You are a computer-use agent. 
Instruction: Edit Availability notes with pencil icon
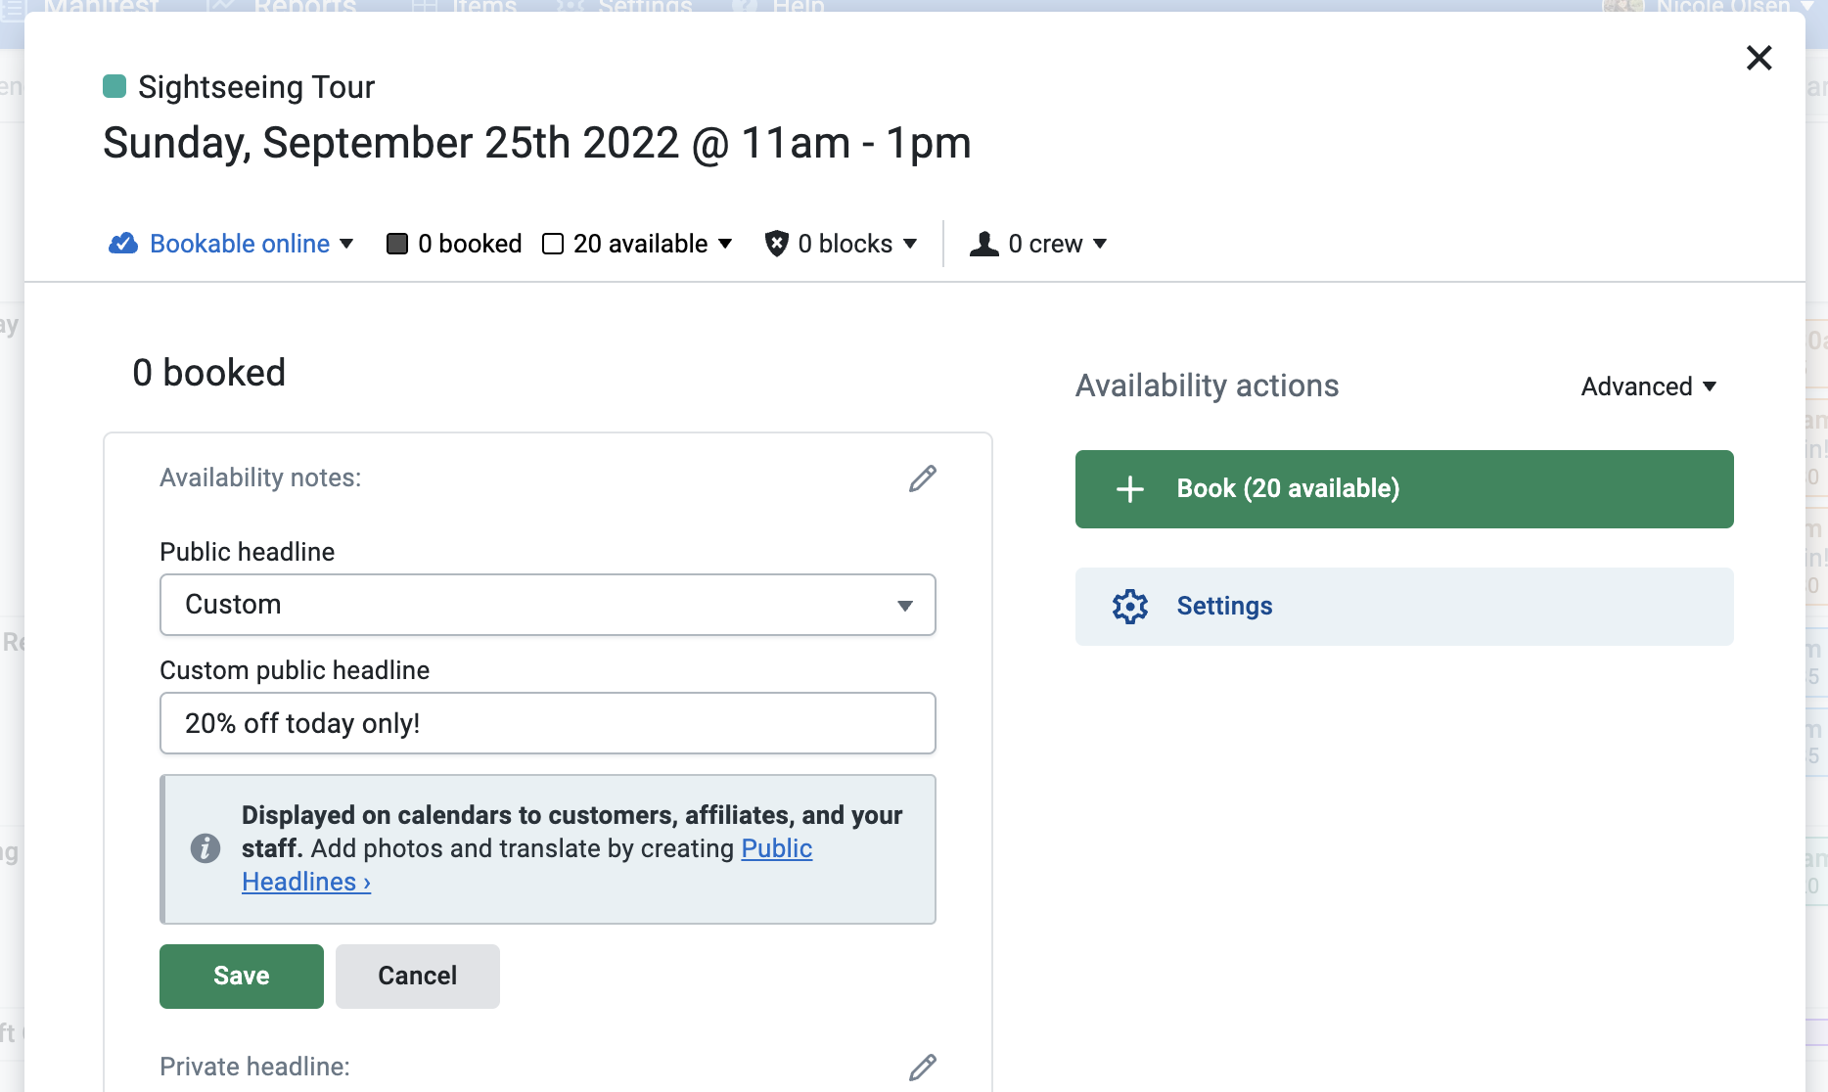pos(923,478)
